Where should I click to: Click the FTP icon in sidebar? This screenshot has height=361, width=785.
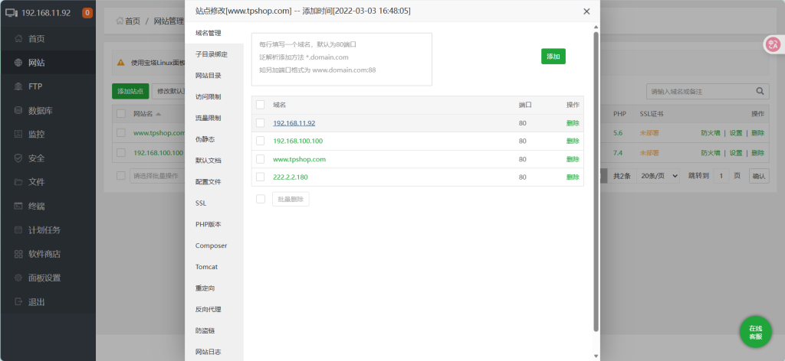pyautogui.click(x=18, y=86)
